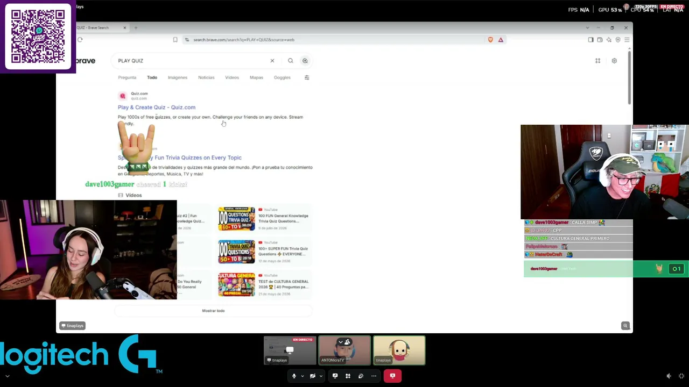The width and height of the screenshot is (689, 387).
Task: Click the Brave logo on the search page
Action: 86,61
